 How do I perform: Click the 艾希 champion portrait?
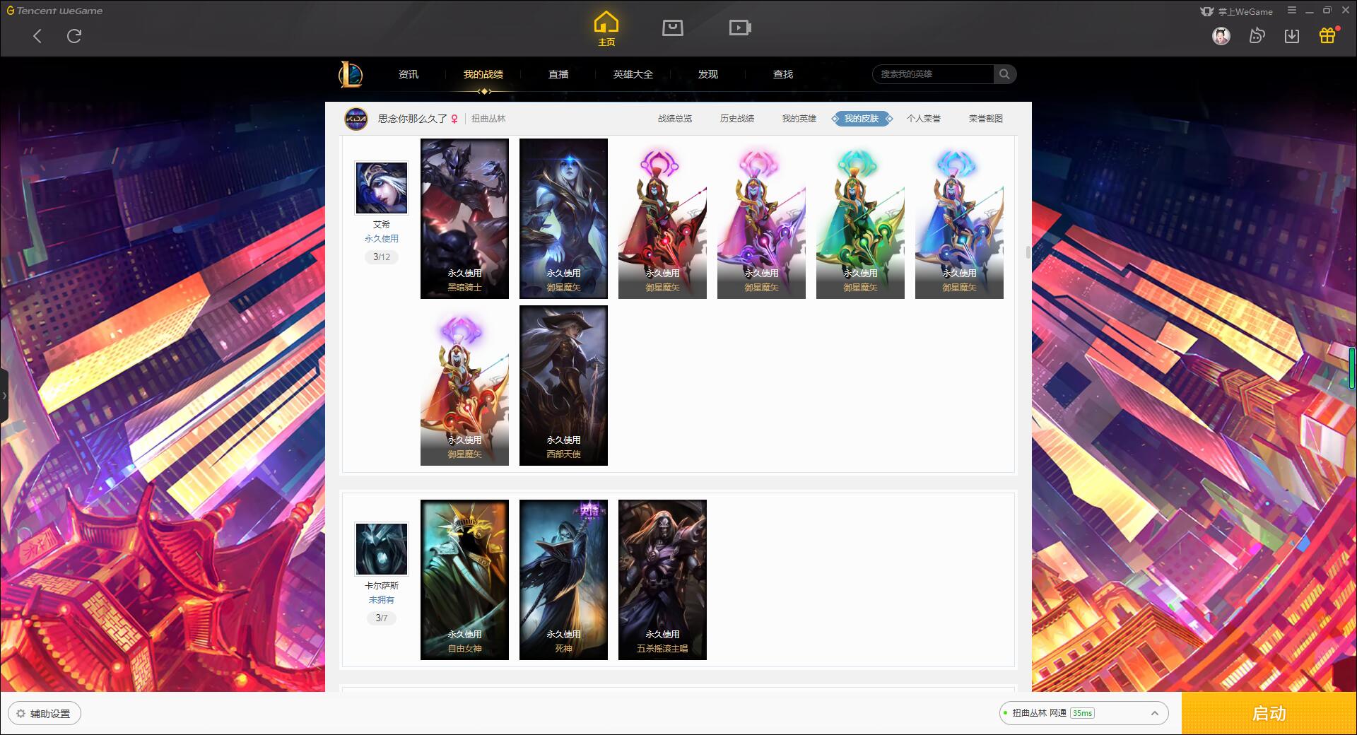coord(382,188)
